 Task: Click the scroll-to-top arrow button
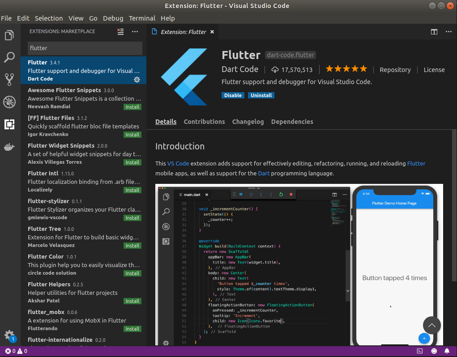click(431, 325)
